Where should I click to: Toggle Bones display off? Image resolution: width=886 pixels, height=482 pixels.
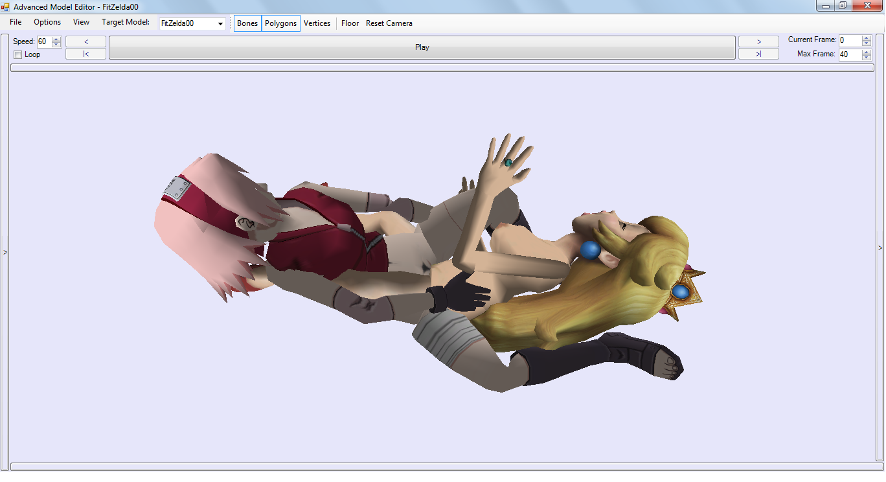coord(247,23)
